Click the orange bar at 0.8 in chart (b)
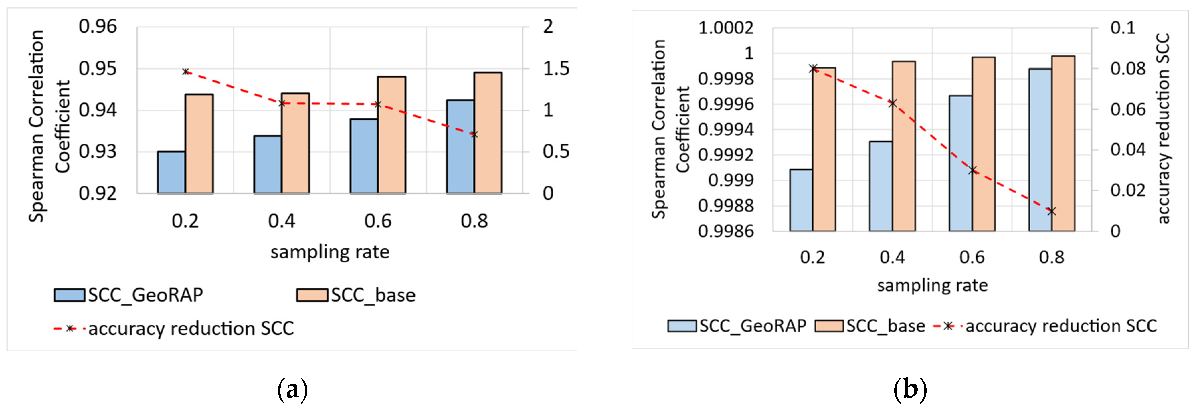Viewport: 1195px width, 406px height. [x=1063, y=144]
